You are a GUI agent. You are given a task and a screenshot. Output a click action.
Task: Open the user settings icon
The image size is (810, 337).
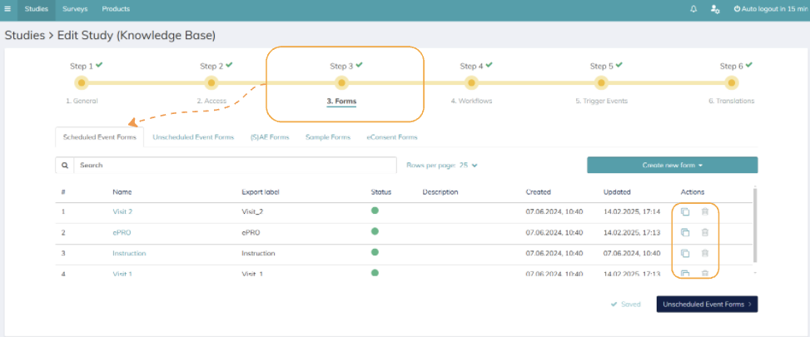715,9
